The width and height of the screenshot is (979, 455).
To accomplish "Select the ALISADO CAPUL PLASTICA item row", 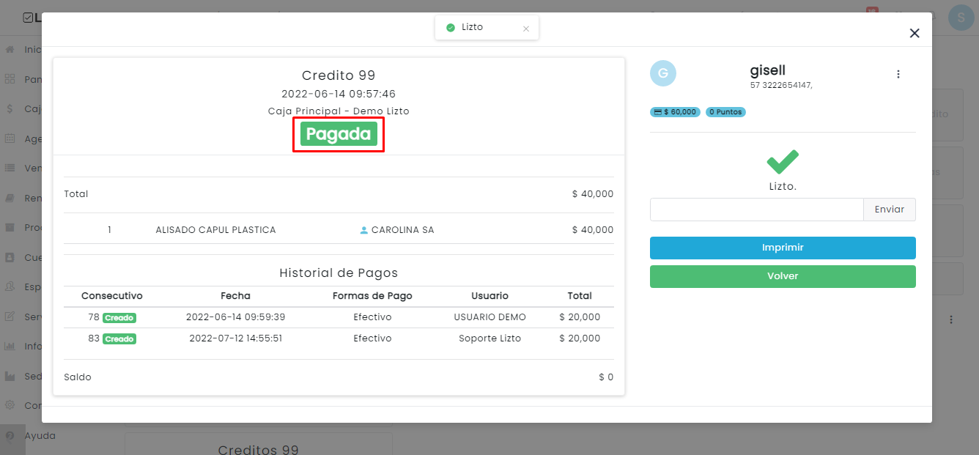I will (x=339, y=230).
